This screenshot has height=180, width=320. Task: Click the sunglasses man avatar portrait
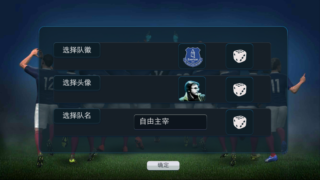[192, 89]
